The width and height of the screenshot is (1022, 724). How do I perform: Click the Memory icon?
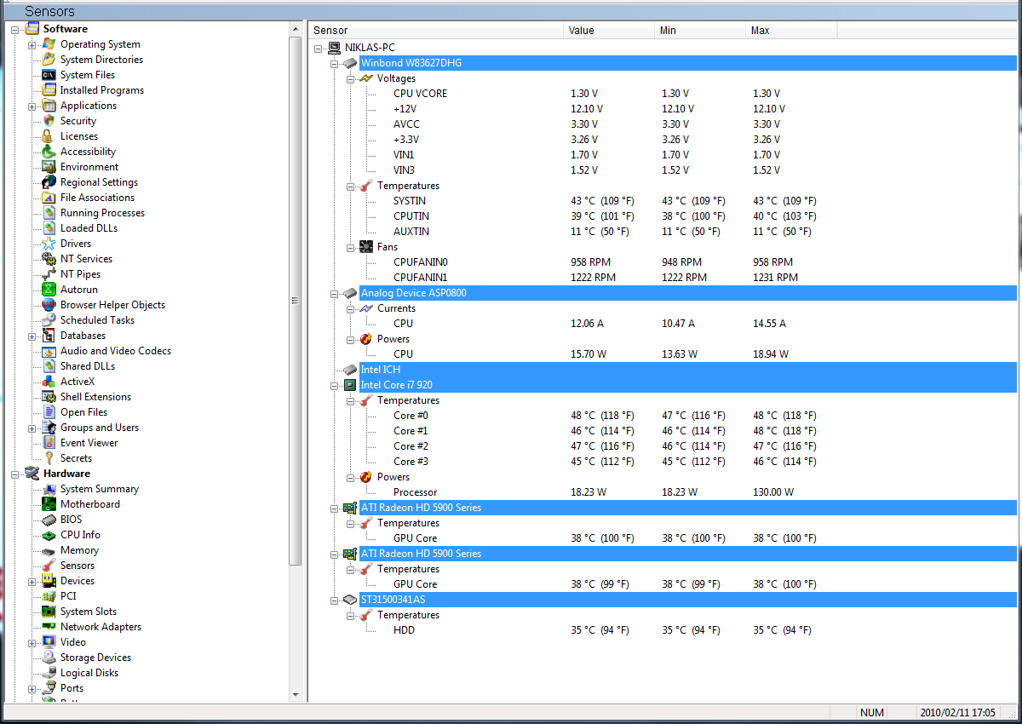point(49,550)
